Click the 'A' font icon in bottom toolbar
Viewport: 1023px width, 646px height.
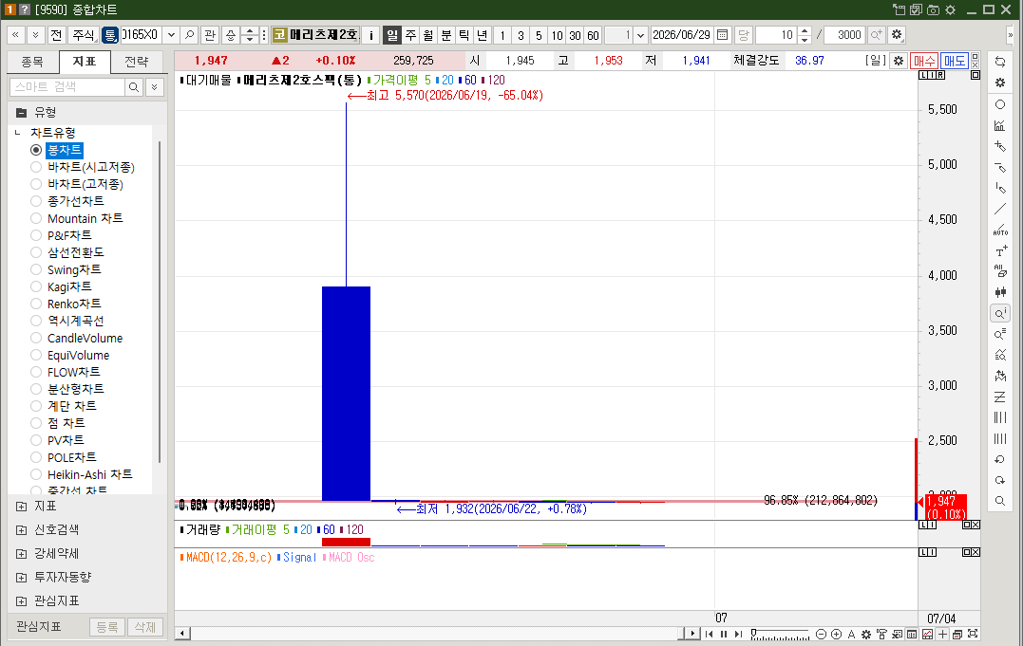(851, 635)
